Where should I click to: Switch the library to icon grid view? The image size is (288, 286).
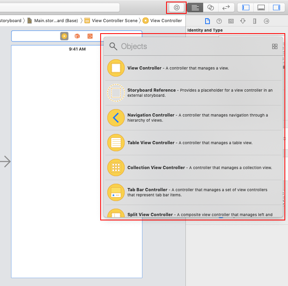275,47
